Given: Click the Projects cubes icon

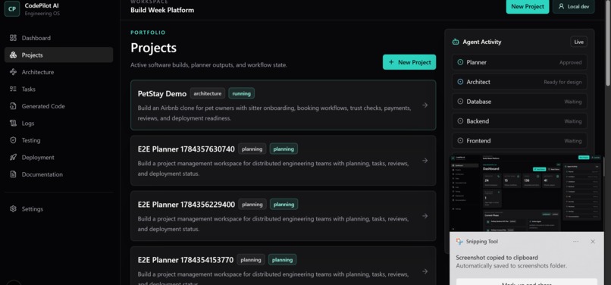Looking at the screenshot, I should (x=13, y=55).
